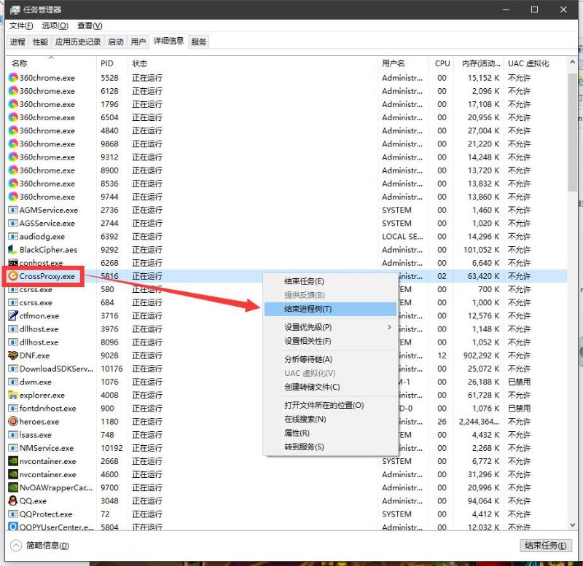Switch to the 进程 tab

point(17,42)
